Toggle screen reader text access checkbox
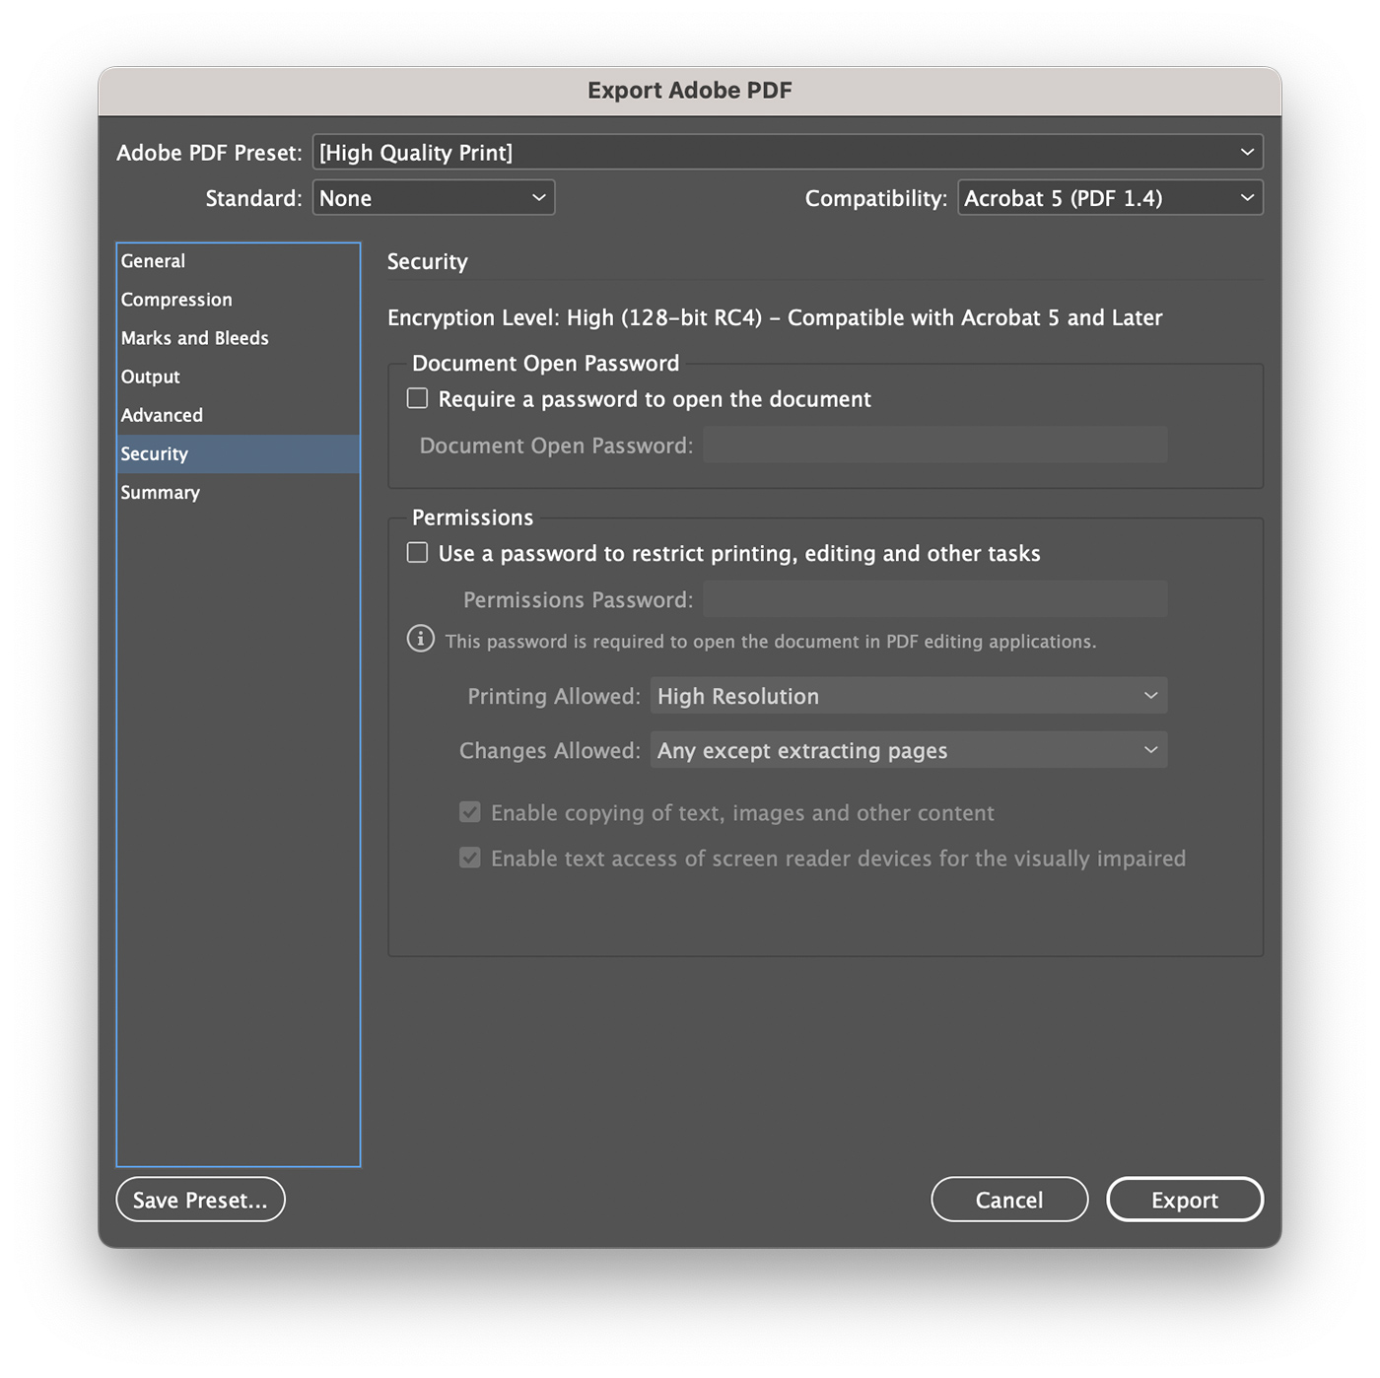The height and width of the screenshot is (1378, 1380). [x=470, y=858]
